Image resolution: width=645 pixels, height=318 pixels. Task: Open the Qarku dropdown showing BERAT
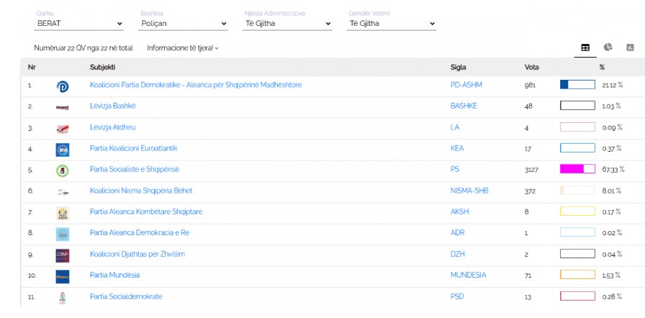(78, 24)
